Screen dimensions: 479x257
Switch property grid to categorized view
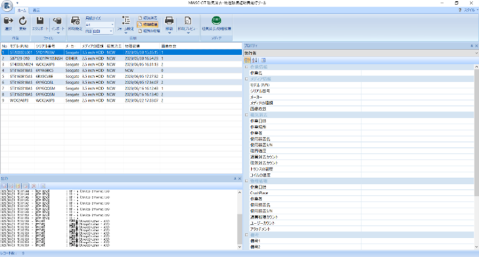(x=248, y=60)
